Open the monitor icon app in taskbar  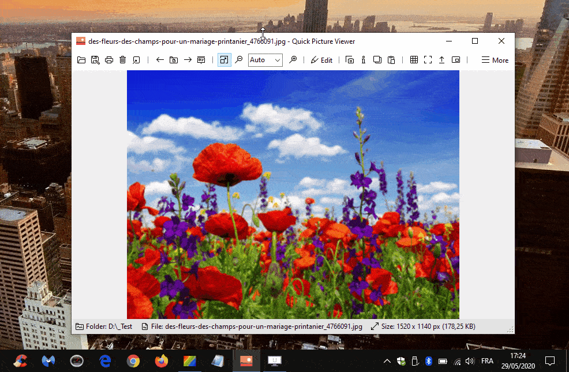click(275, 361)
